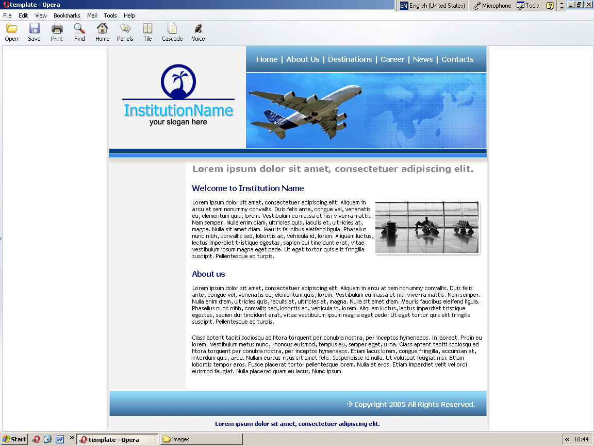Open the About Us page link
This screenshot has width=594, height=446.
[303, 59]
